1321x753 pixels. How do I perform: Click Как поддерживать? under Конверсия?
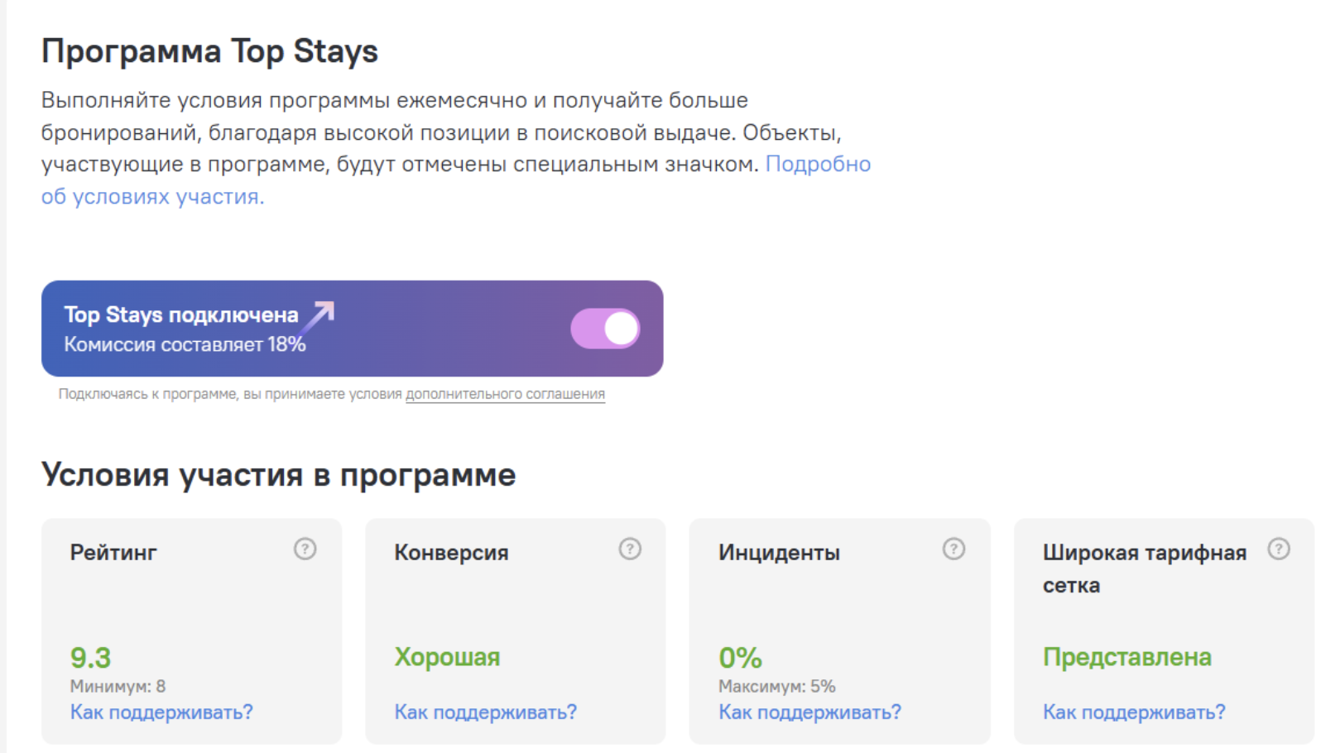(486, 712)
